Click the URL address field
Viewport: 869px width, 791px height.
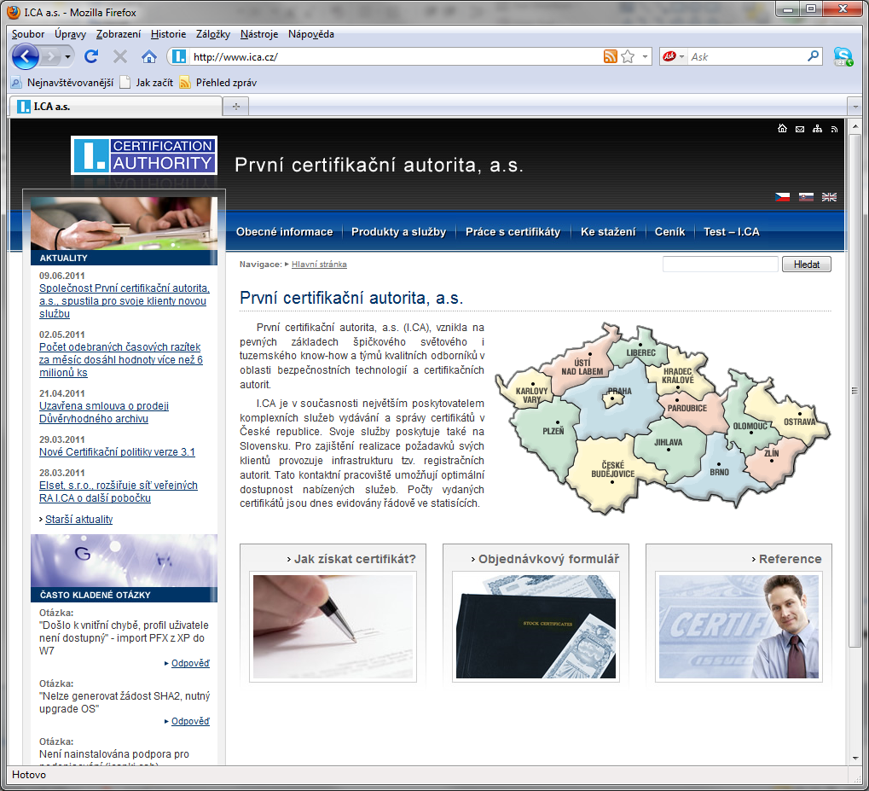(395, 56)
